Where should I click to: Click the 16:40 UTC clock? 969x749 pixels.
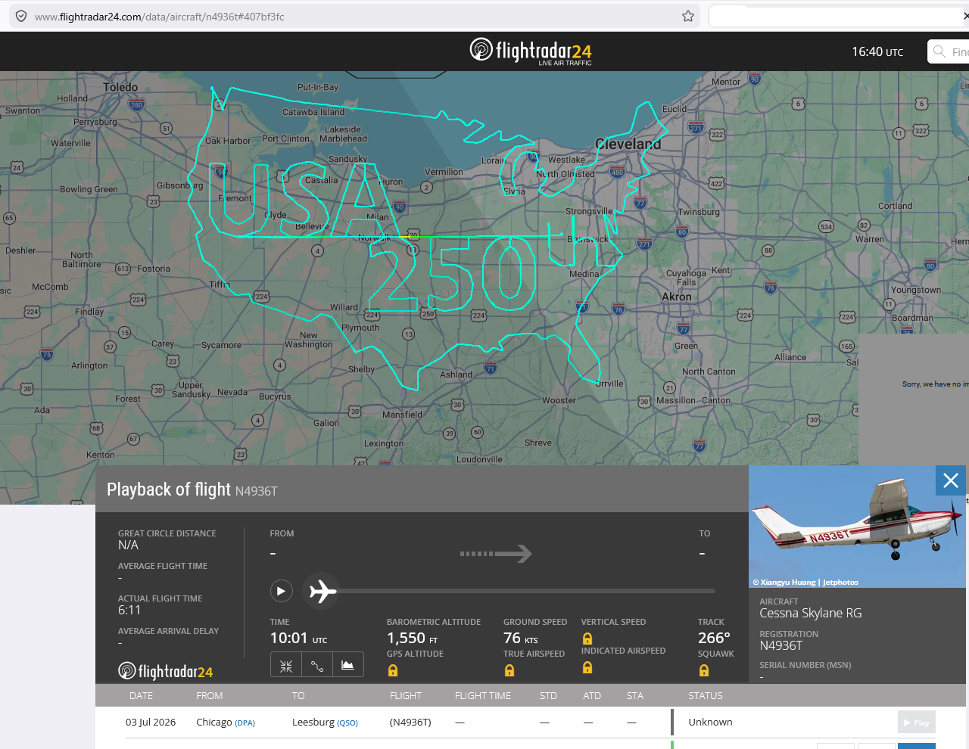877,51
